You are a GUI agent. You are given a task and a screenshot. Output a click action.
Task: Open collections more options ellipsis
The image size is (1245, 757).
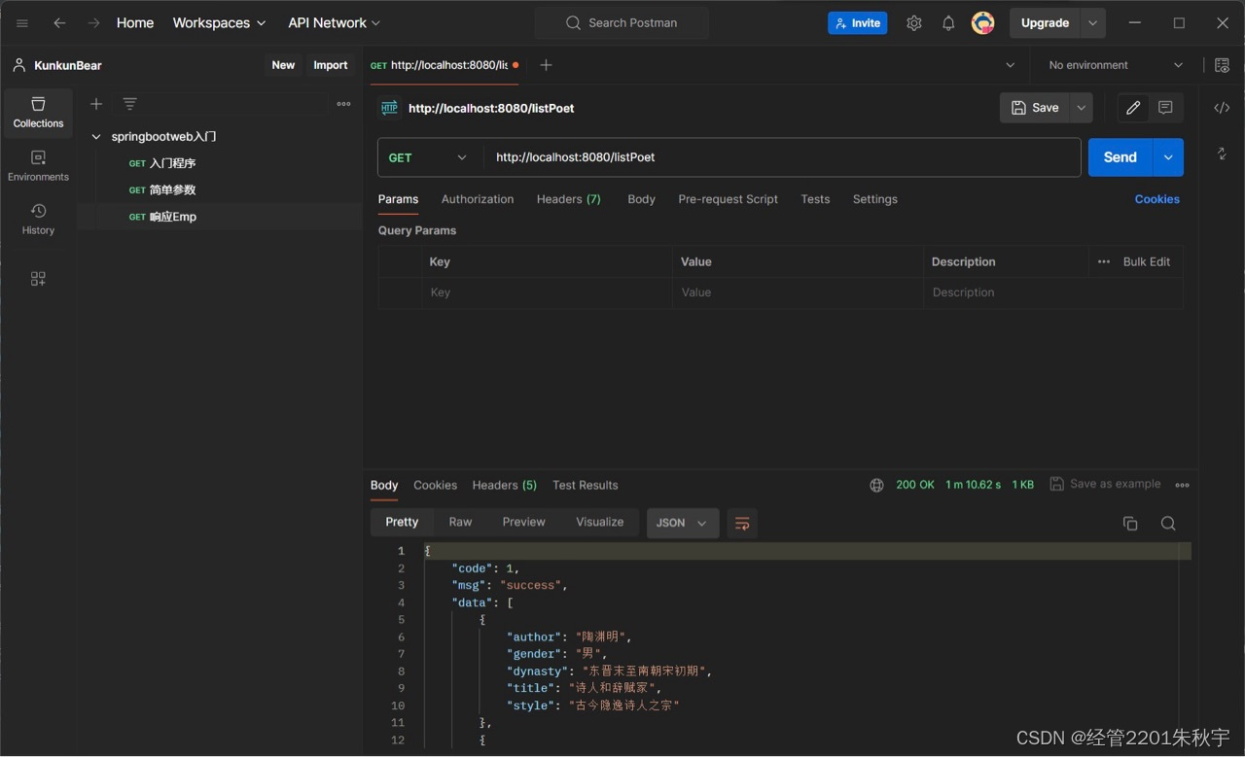343,104
